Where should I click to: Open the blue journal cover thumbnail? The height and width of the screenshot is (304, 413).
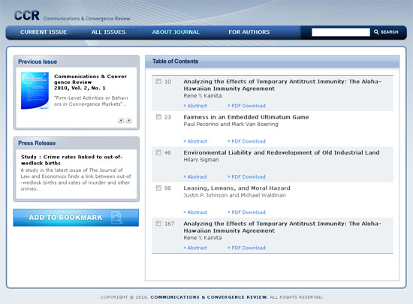35,91
